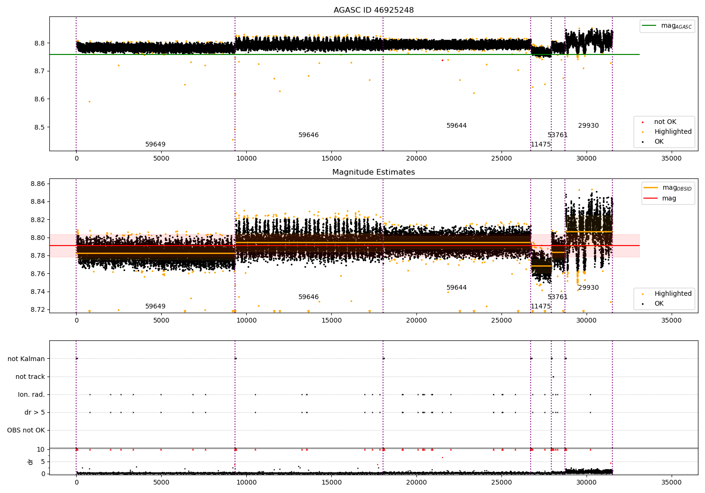This screenshot has height=493, width=705.
Task: Click the 'not Kalman' axis label
Action: click(26, 359)
